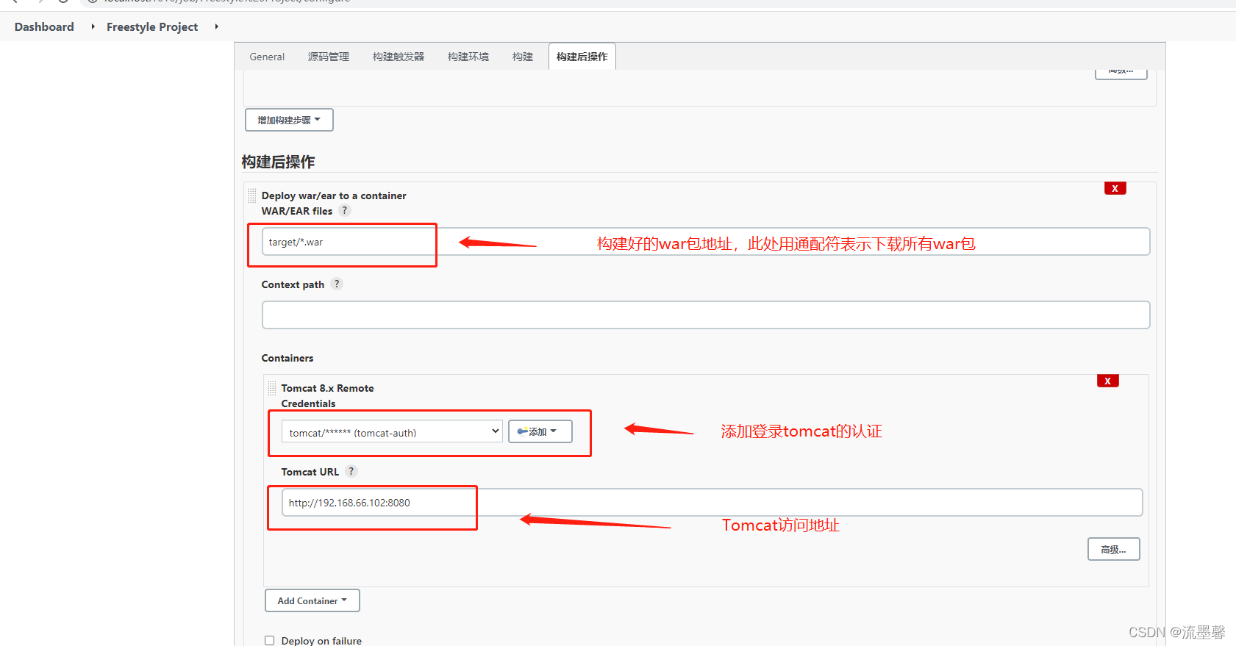
Task: Switch to 构建环境 tab
Action: 468,57
